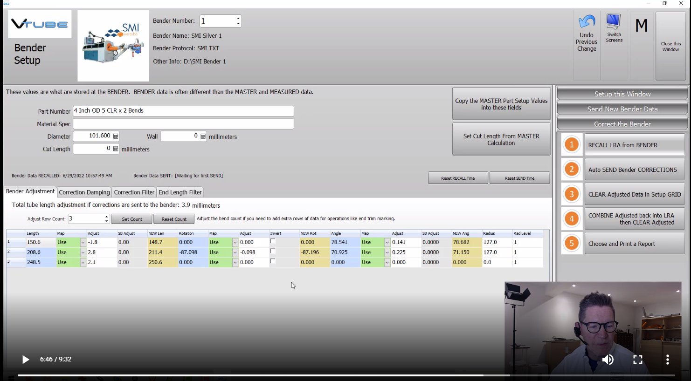The image size is (691, 381).
Task: Click Auto SEND Bender CORRECTIONS button
Action: tap(634, 170)
